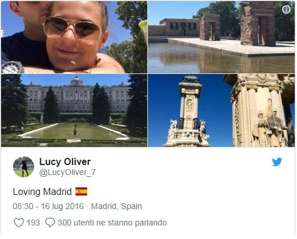Open the selfie photo with sunglasses
Screen dimensions: 297x239
(x=74, y=37)
